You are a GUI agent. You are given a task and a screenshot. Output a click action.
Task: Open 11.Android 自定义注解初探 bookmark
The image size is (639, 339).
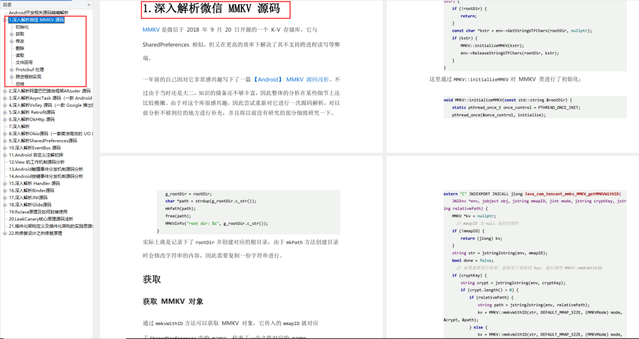tap(36, 155)
